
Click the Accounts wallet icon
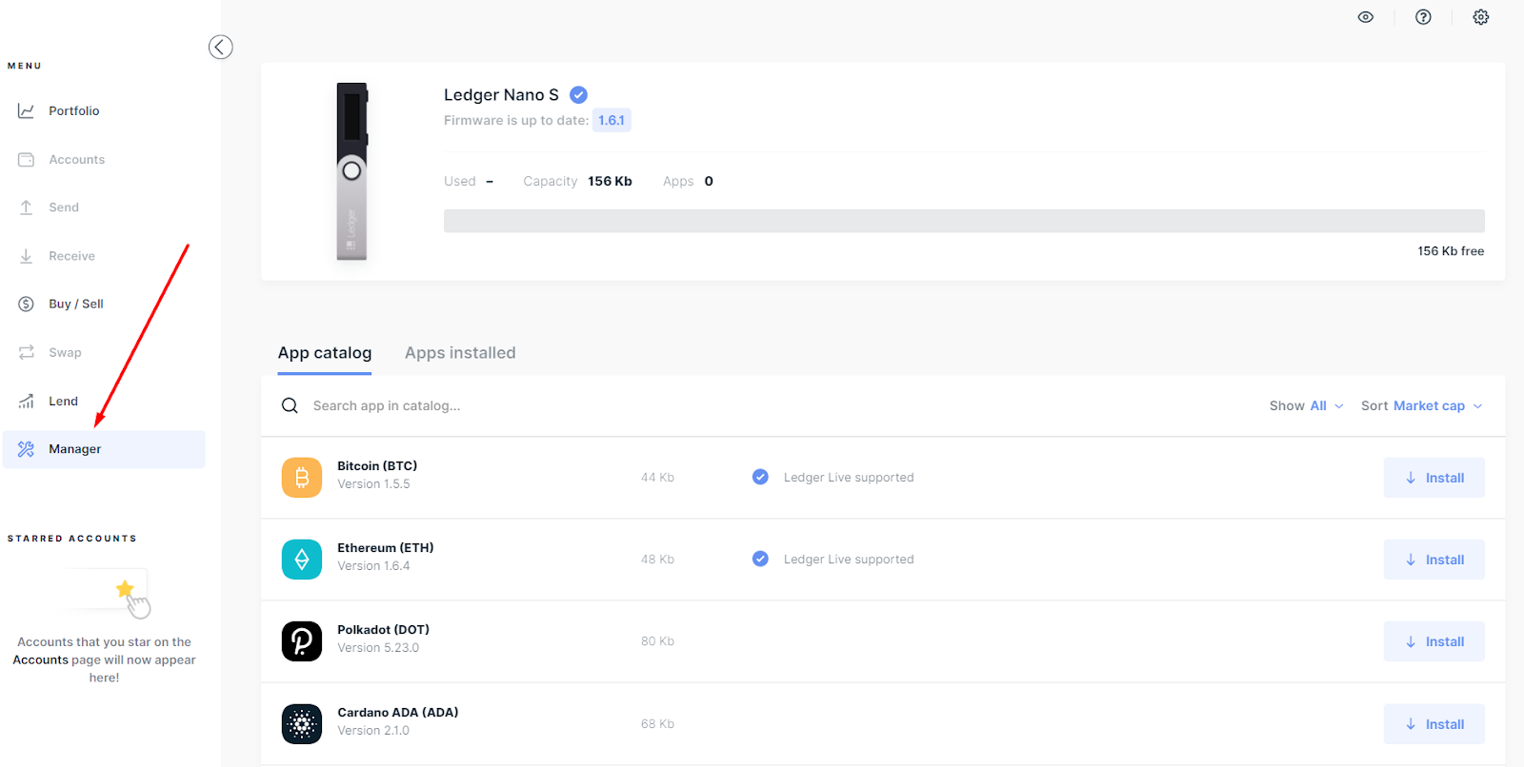27,160
